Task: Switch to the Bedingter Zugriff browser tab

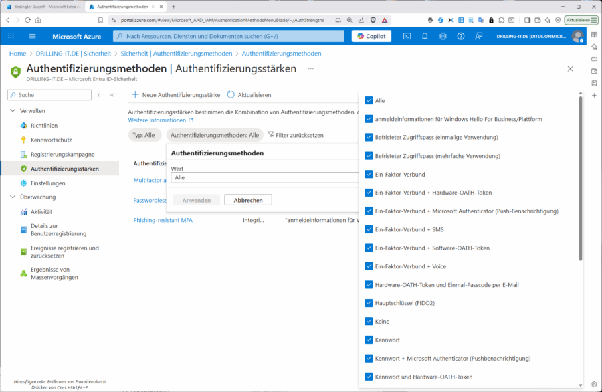Action: [x=43, y=7]
